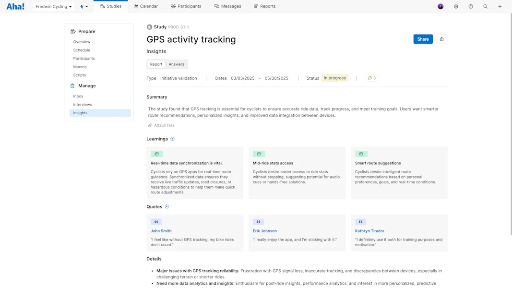Click the search magnifier icon

point(485,6)
